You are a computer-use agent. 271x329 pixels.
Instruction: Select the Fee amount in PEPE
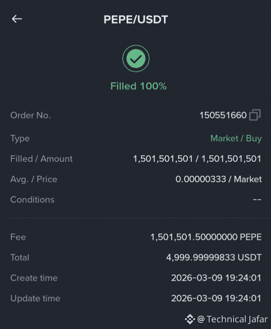tap(206, 237)
